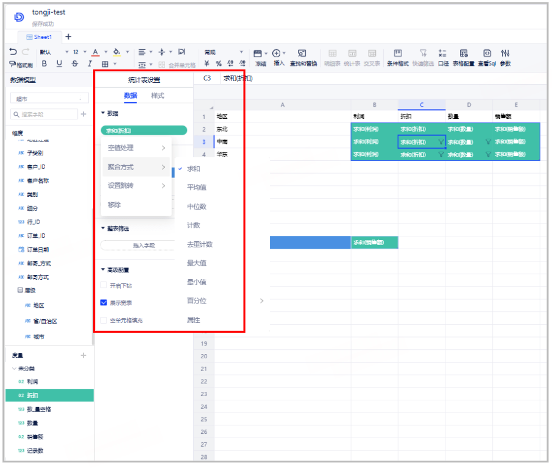Click the undo arrow icon

[13, 52]
